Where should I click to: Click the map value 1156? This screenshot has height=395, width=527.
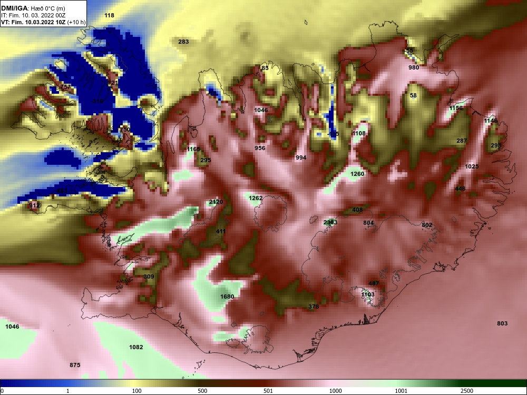[456, 108]
